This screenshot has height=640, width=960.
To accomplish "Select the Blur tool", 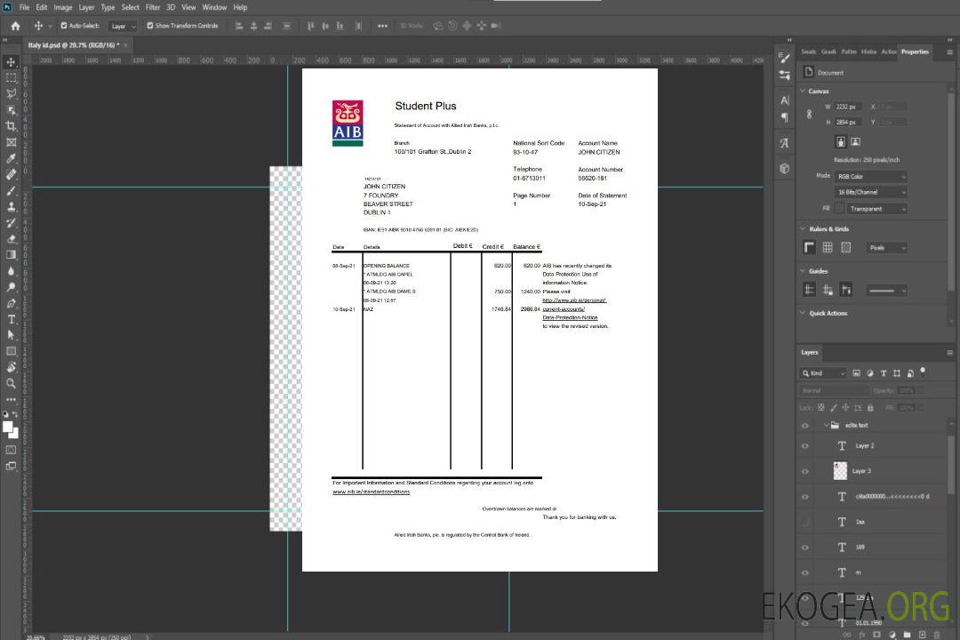I will 11,271.
